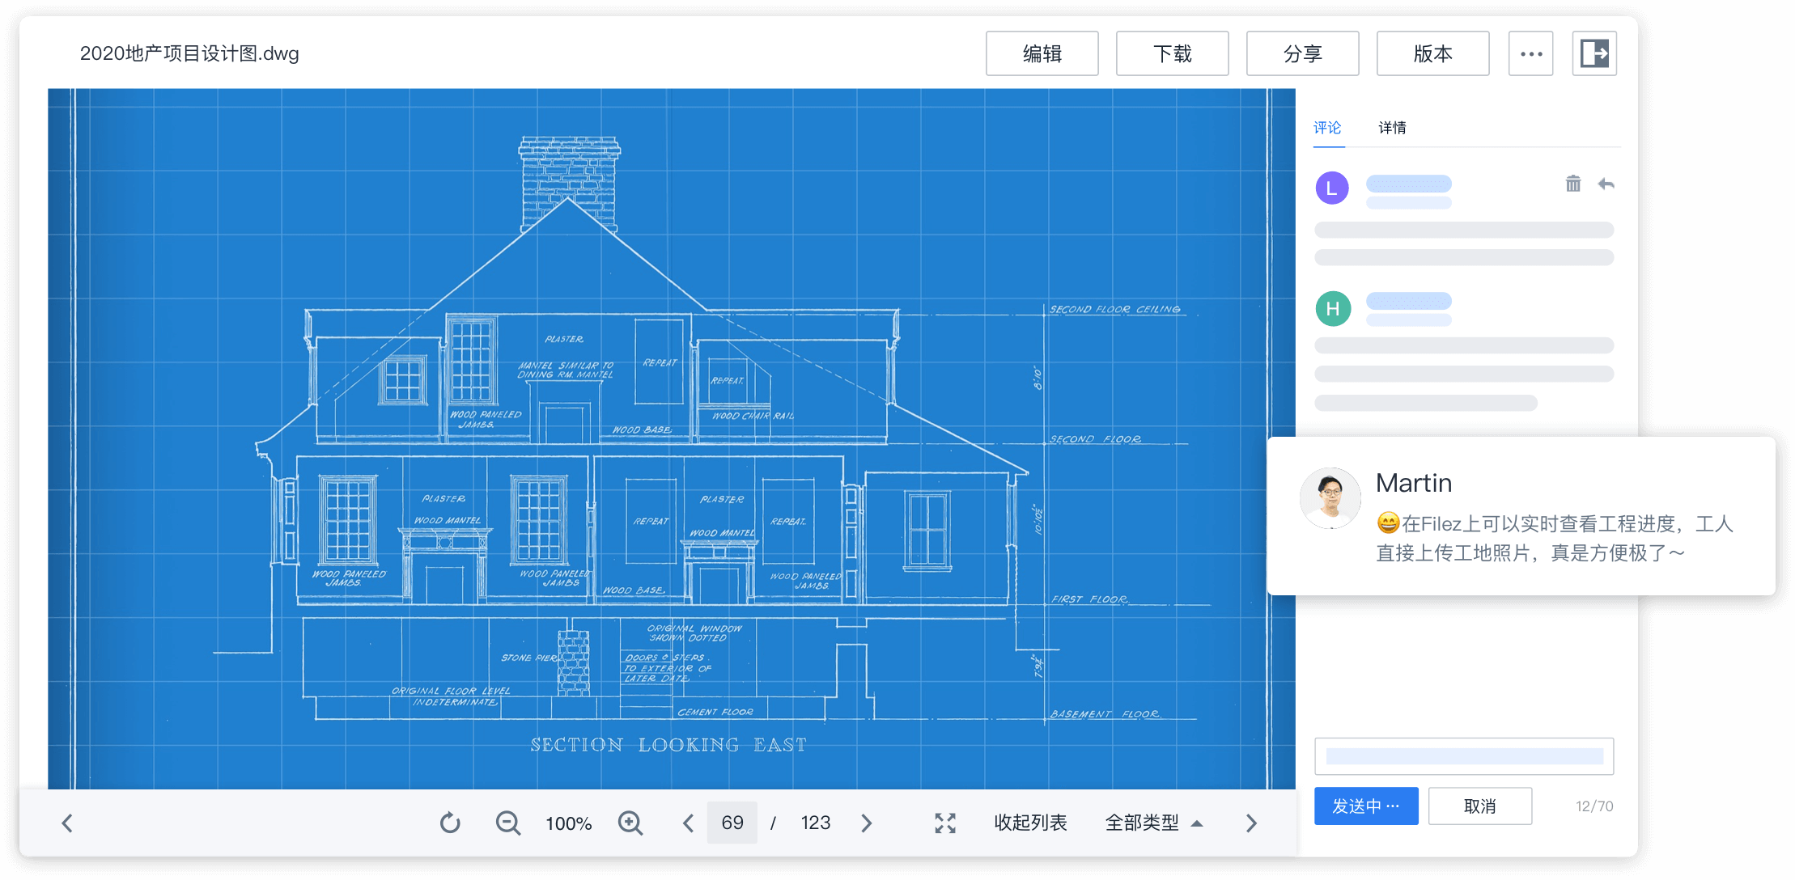Viewport: 1795px width, 880px height.
Task: Go to next page chevron
Action: (x=867, y=823)
